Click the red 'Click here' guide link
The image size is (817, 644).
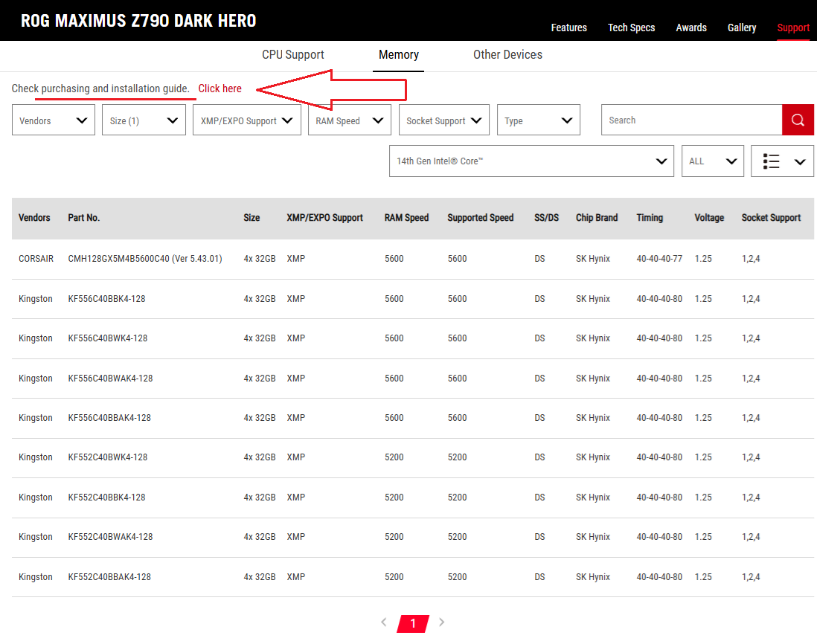click(220, 88)
